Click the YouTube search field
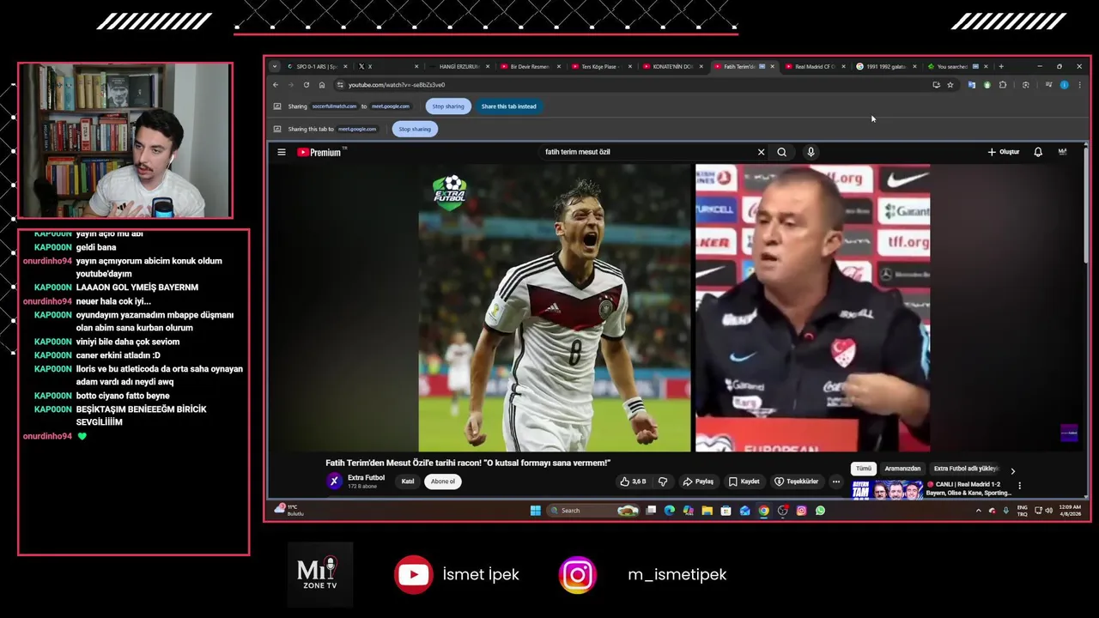The image size is (1099, 618). tap(648, 152)
